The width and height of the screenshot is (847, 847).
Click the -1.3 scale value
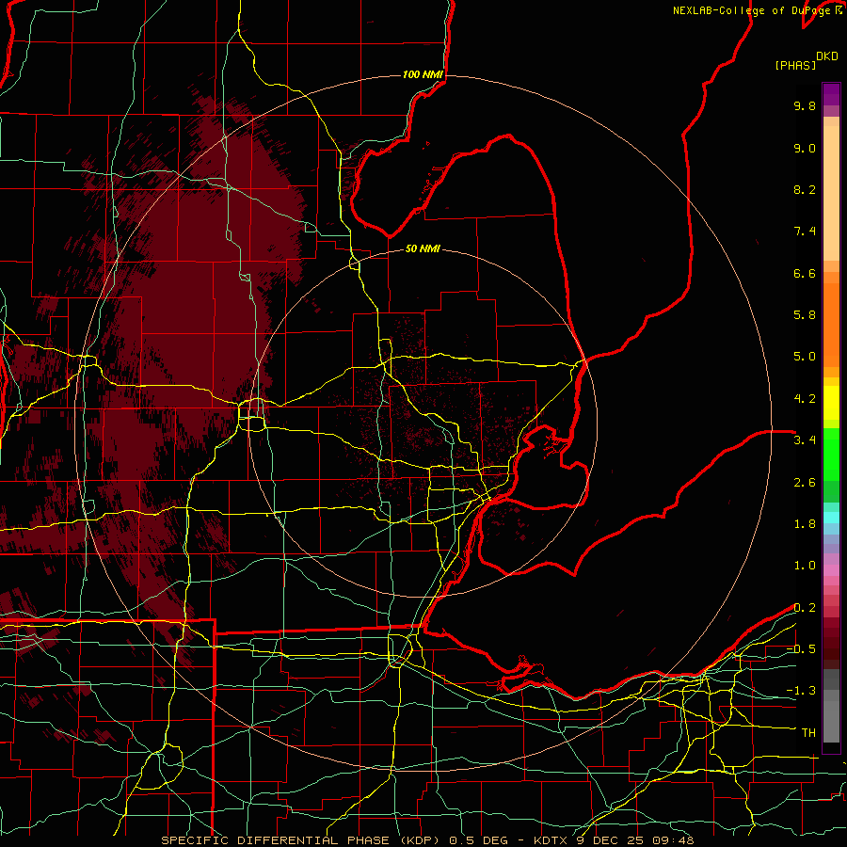point(801,691)
